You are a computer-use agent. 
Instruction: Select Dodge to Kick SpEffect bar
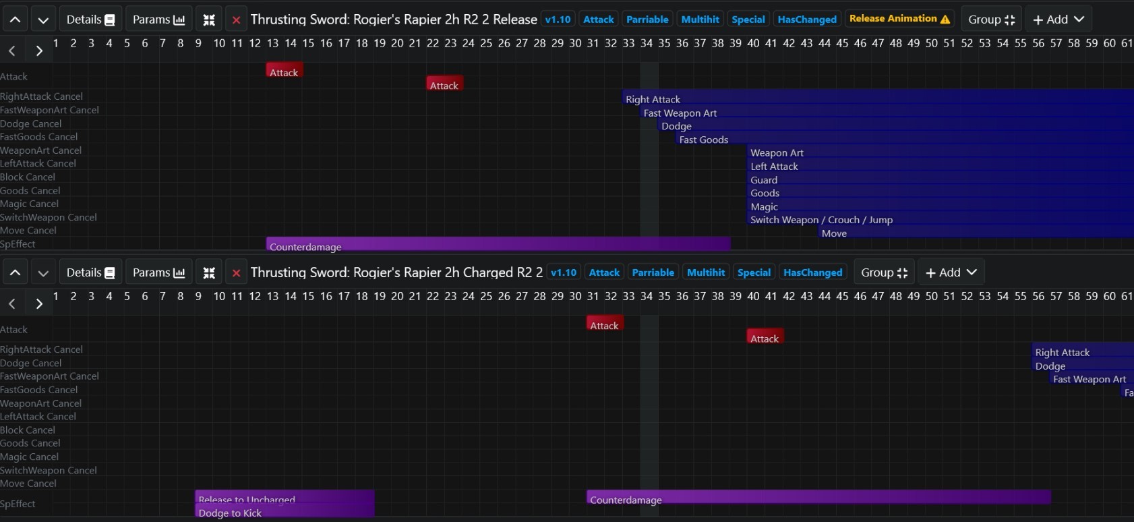click(x=285, y=511)
